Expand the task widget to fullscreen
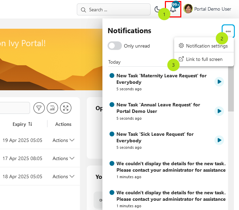 (66, 108)
